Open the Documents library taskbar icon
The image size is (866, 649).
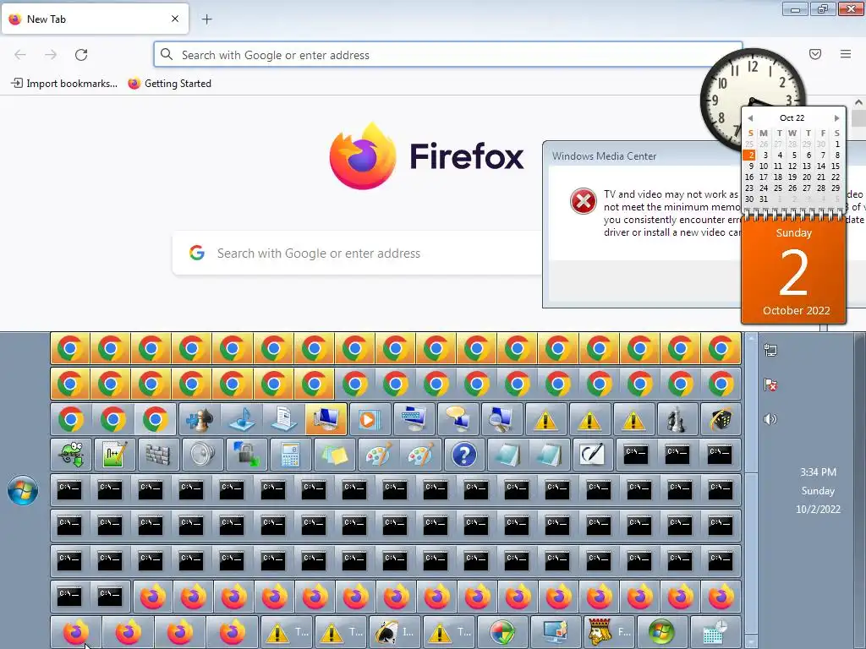point(283,419)
